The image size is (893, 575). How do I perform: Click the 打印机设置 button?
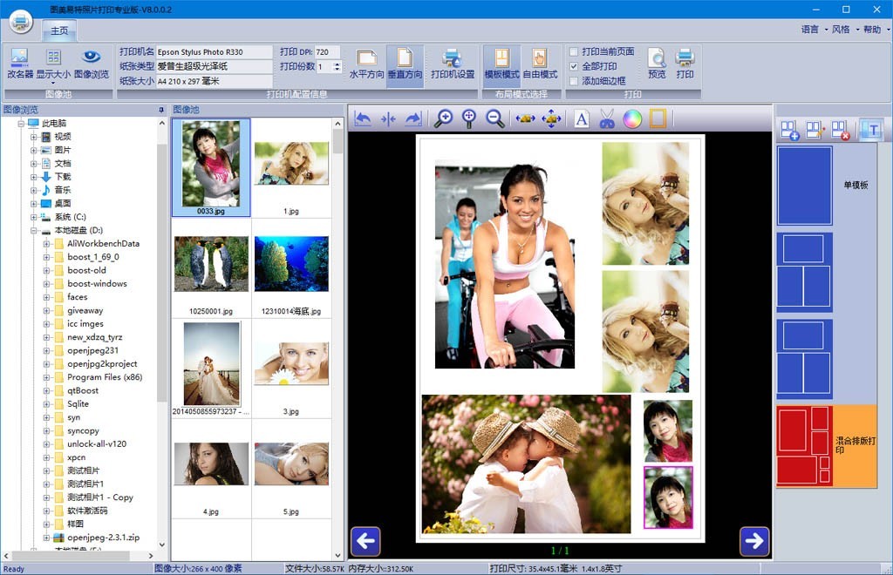tap(453, 64)
